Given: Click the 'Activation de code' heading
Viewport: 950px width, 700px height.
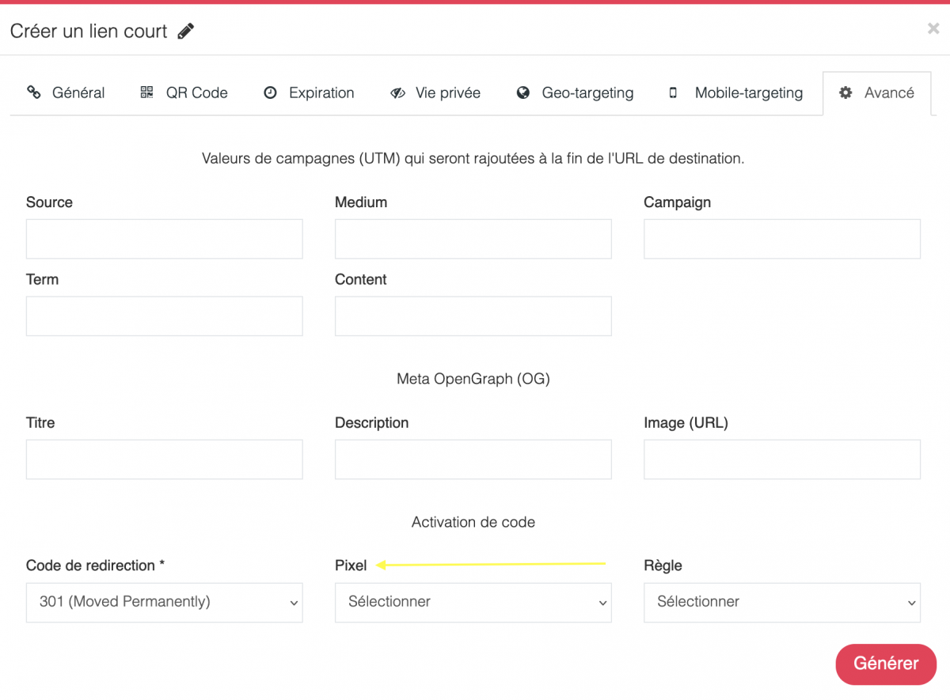Looking at the screenshot, I should click(x=473, y=522).
